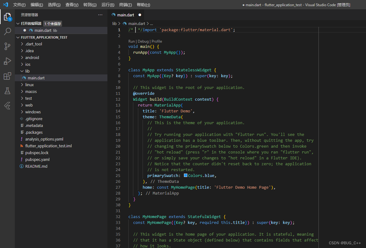Expand the .idea folder
366x248 pixels.
(x=22, y=51)
